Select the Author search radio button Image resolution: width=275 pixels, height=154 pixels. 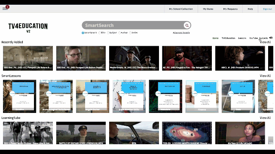119,33
